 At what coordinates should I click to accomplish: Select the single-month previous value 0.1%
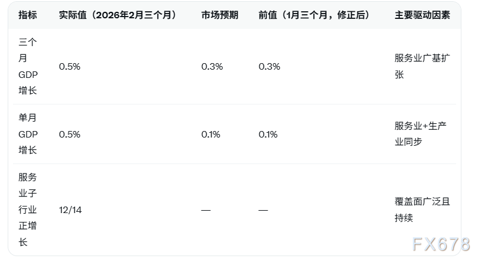268,134
